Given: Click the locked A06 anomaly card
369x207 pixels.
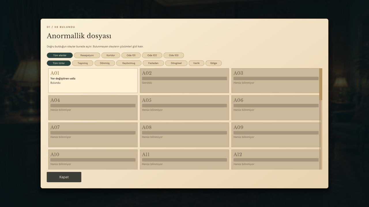Looking at the screenshot, I should [276, 108].
